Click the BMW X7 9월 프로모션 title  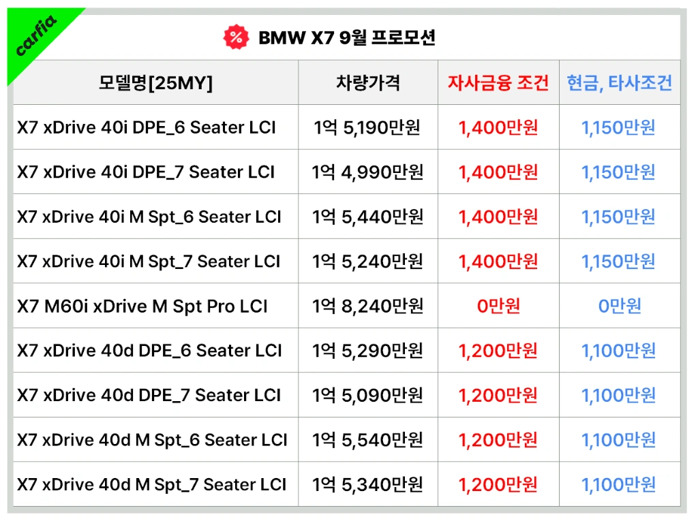point(346,37)
